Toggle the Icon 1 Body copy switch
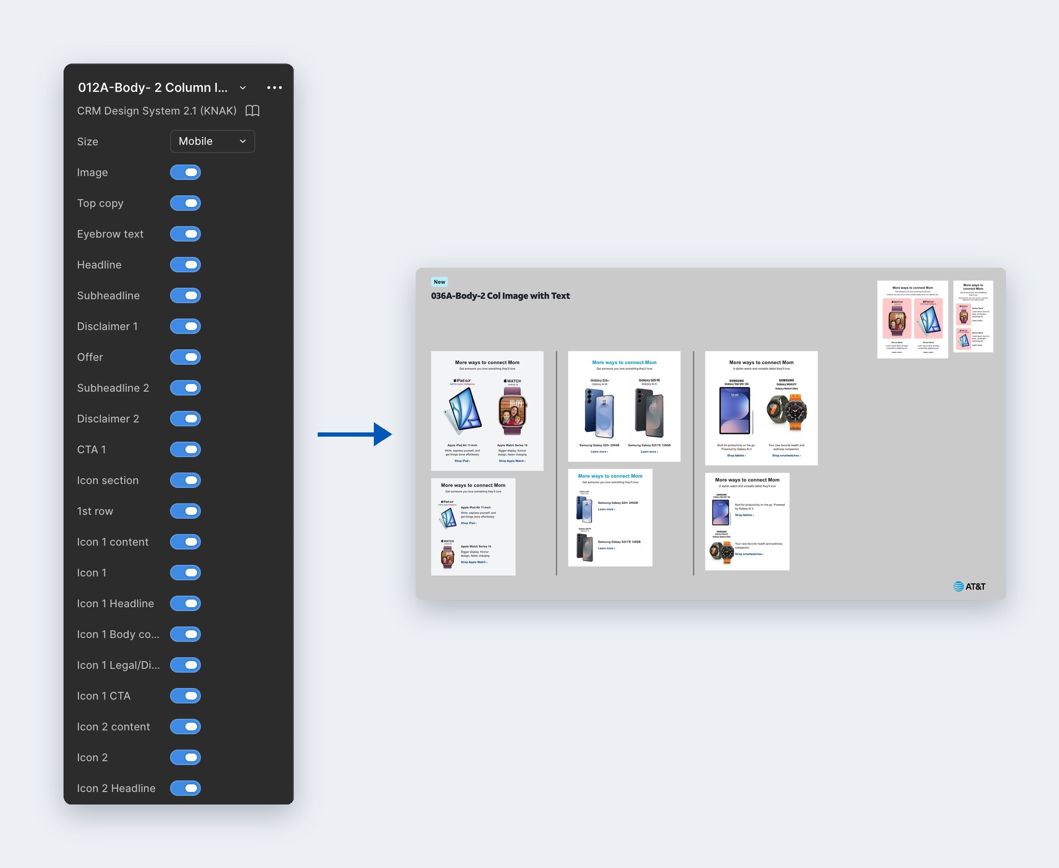The width and height of the screenshot is (1059, 868). click(x=185, y=635)
